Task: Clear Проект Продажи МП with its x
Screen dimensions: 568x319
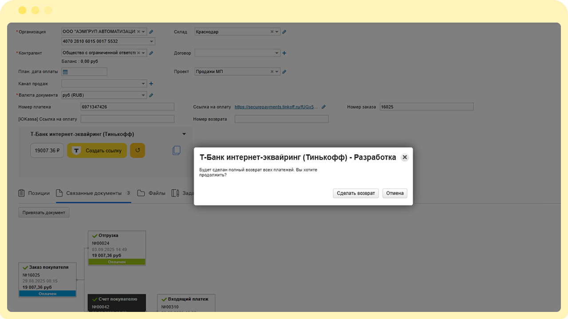Action: 272,71
